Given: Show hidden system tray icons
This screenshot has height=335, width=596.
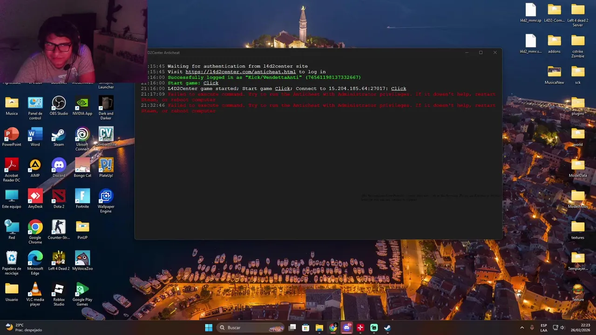Looking at the screenshot, I should [521, 328].
